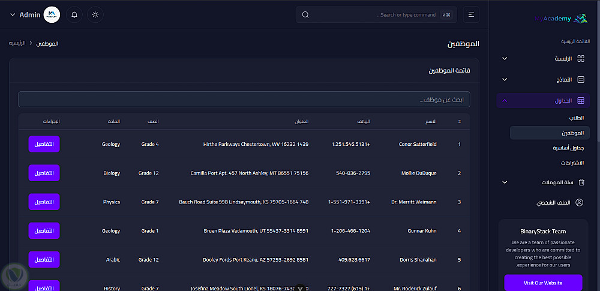This screenshot has width=600, height=291.
Task: Collapse the الجداول sidebar menu chevron
Action: pyautogui.click(x=505, y=101)
